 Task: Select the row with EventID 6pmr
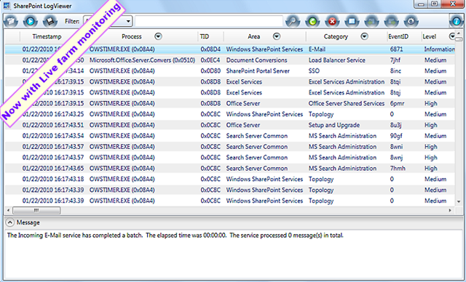click(x=229, y=103)
